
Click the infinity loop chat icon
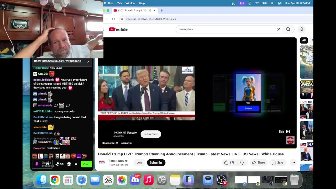(61, 164)
